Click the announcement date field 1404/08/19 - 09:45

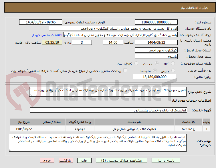[41, 22]
